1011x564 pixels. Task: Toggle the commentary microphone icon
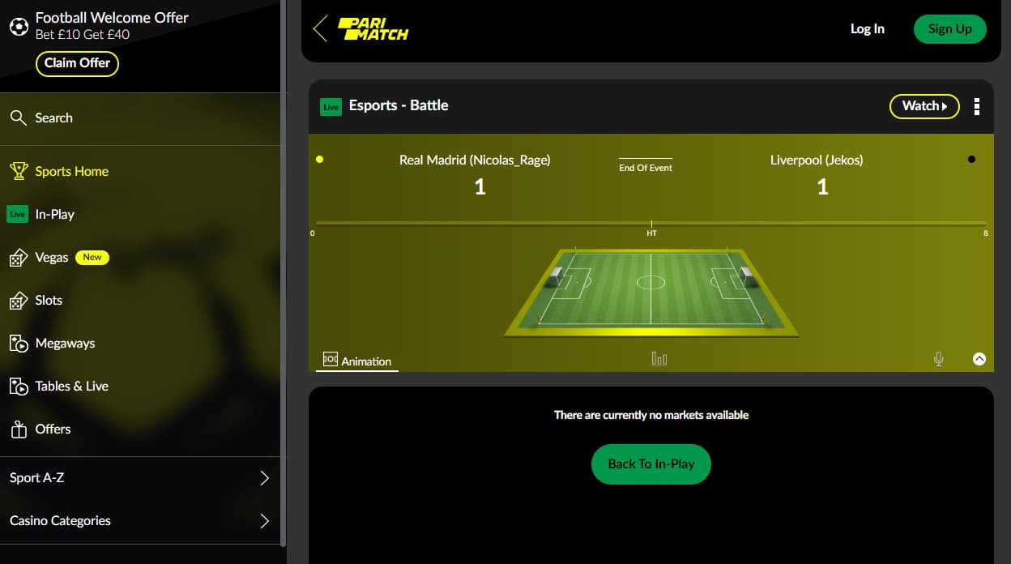pos(938,359)
